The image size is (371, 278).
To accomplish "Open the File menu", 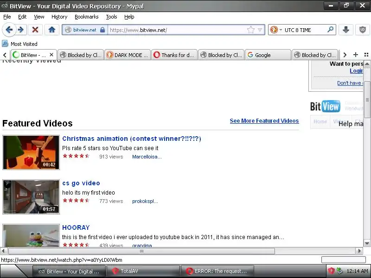I will [x=7, y=17].
